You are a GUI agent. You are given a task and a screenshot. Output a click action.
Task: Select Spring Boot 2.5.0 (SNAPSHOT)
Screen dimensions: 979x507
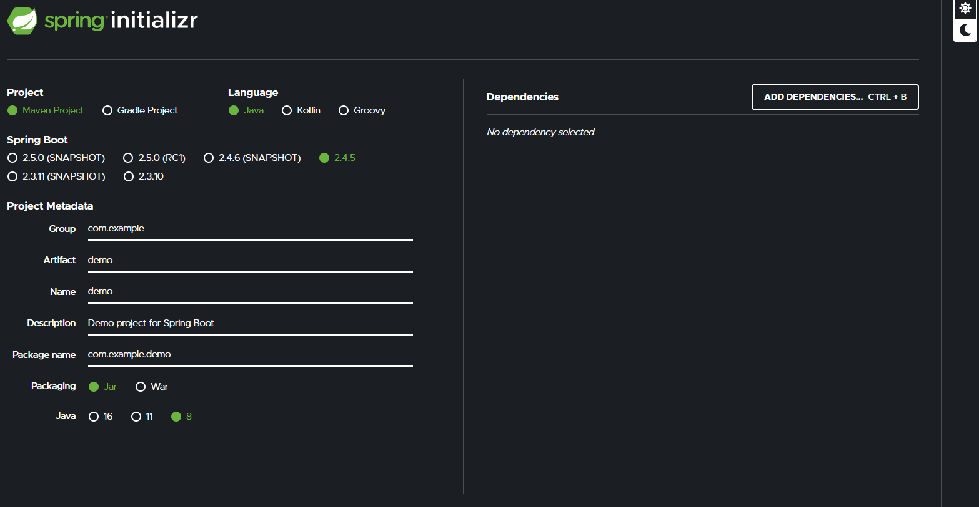pos(56,158)
